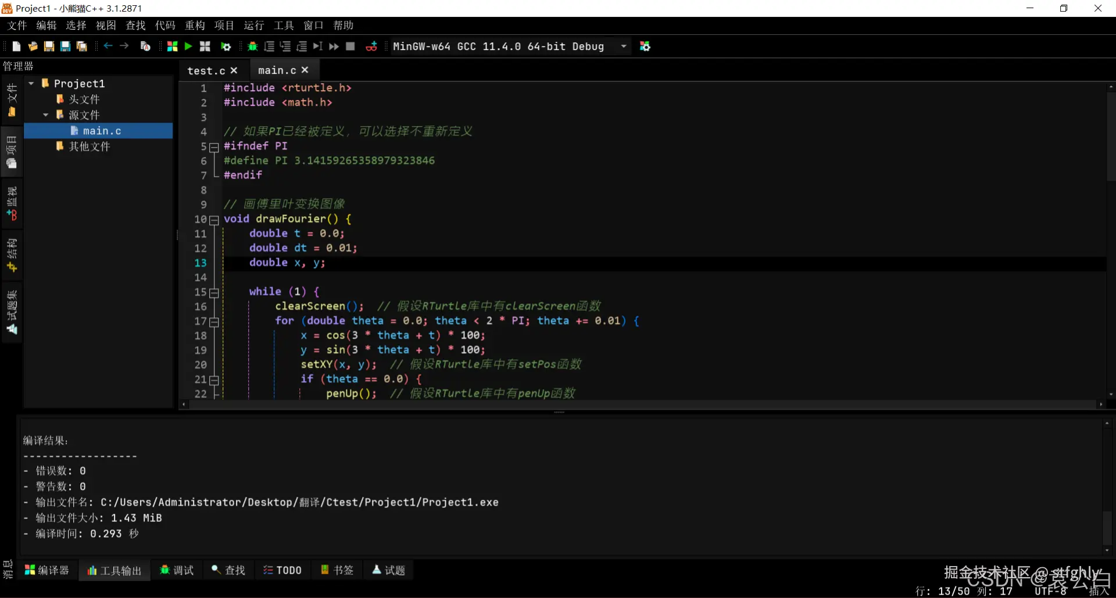
Task: Create a new file from toolbar
Action: 16,46
